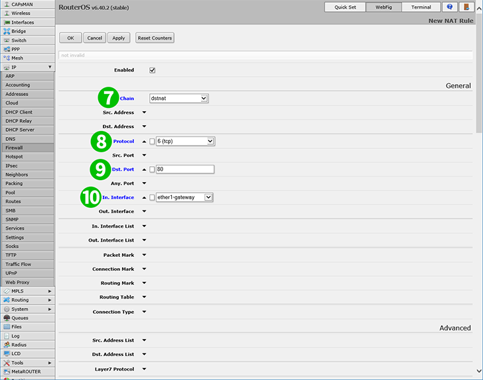Click the MPLS icon in sidebar
483x380 pixels.
(7, 291)
